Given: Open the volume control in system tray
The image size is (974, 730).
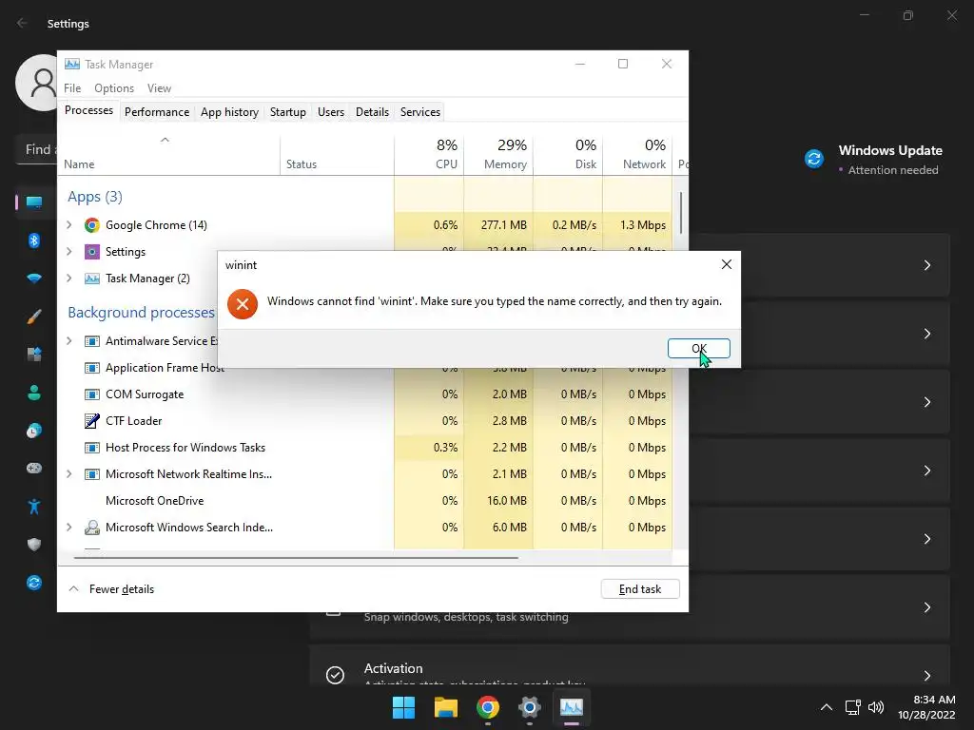Looking at the screenshot, I should pos(876,707).
